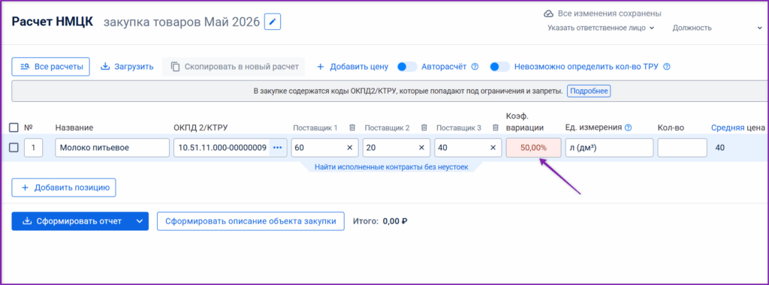769x285 pixels.
Task: Click Добавить позицию button
Action: click(64, 187)
